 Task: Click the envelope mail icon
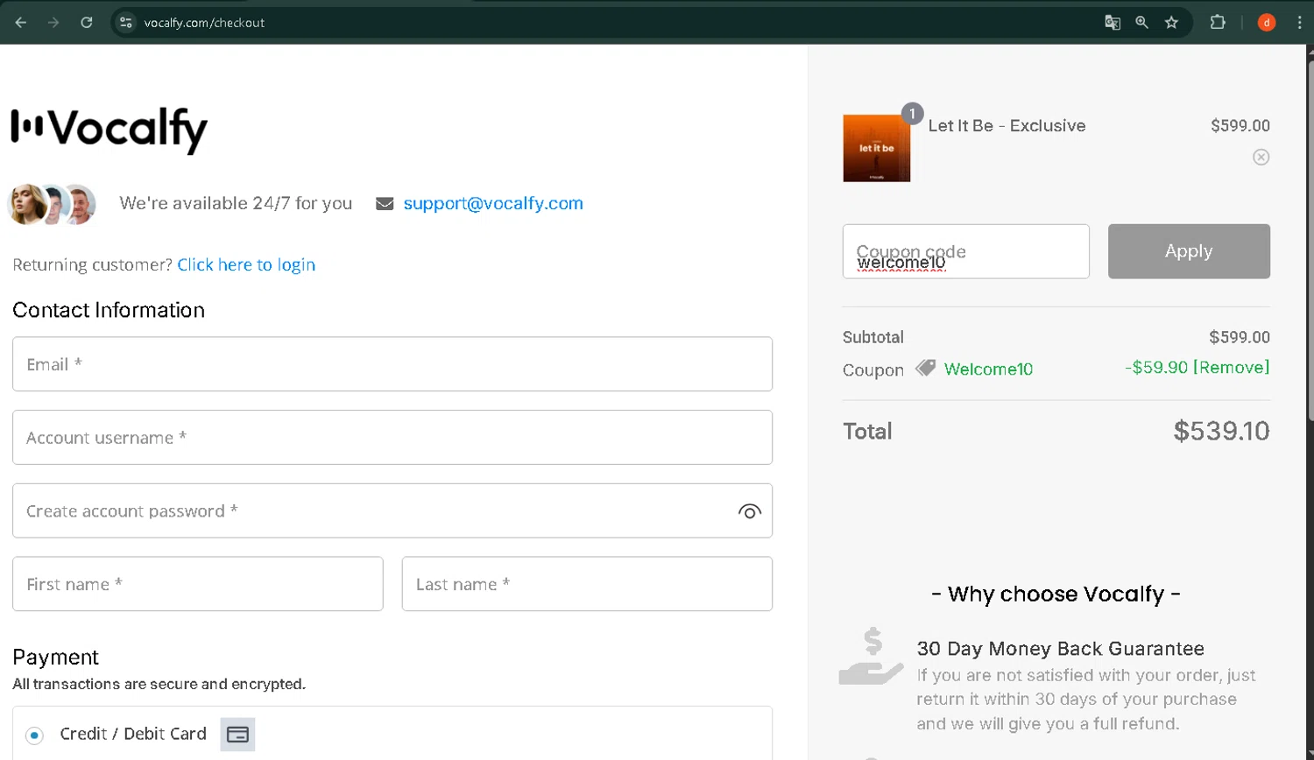coord(385,204)
